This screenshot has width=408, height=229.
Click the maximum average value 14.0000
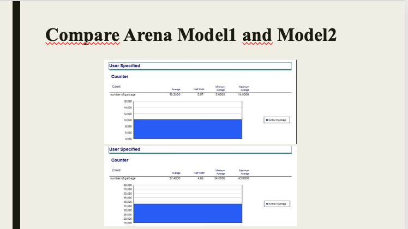point(243,94)
